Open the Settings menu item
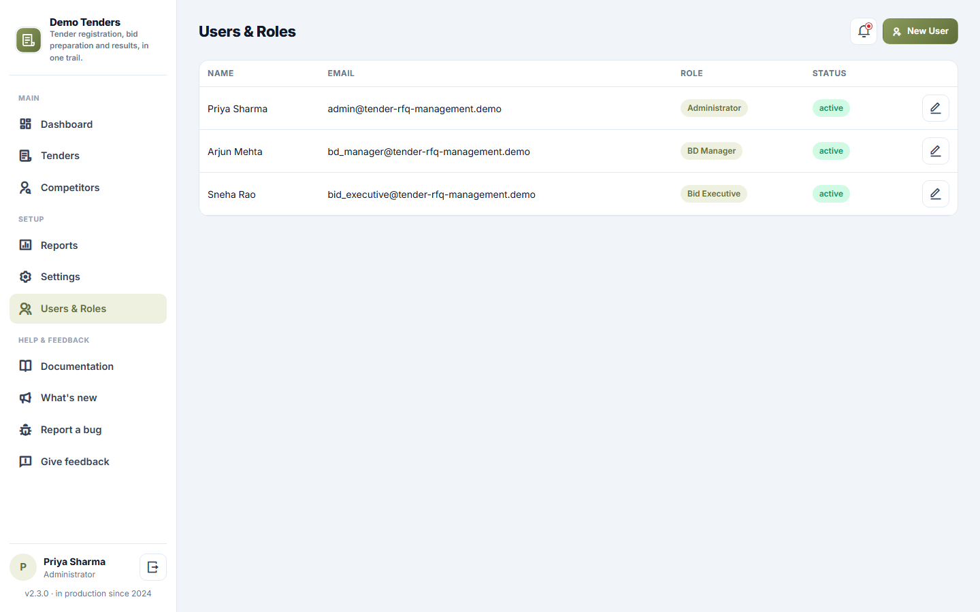Screen dimensions: 980x612 pos(88,277)
